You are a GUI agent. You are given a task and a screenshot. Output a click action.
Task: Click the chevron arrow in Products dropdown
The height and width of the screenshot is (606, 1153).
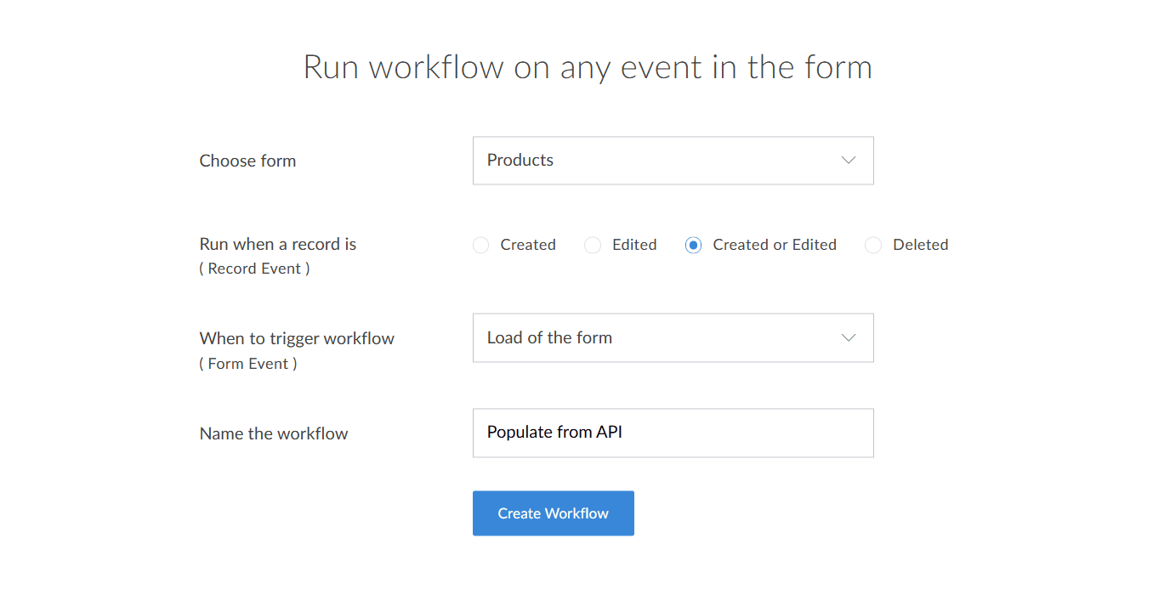tap(848, 161)
